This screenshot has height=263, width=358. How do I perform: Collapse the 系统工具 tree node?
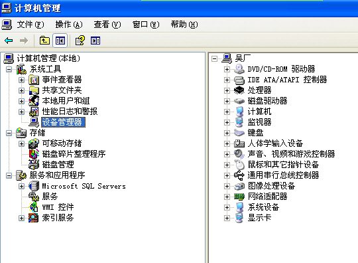click(9, 69)
